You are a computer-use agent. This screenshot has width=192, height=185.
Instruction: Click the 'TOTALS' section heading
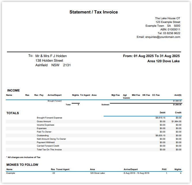tap(13, 113)
